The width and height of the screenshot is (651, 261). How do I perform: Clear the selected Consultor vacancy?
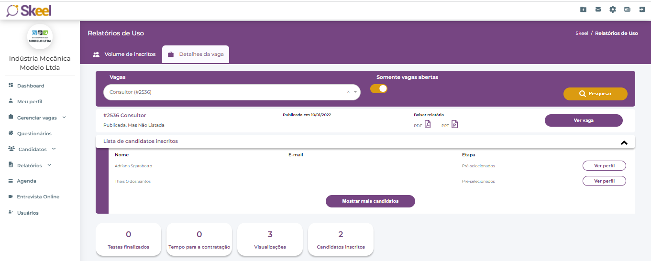click(x=348, y=92)
